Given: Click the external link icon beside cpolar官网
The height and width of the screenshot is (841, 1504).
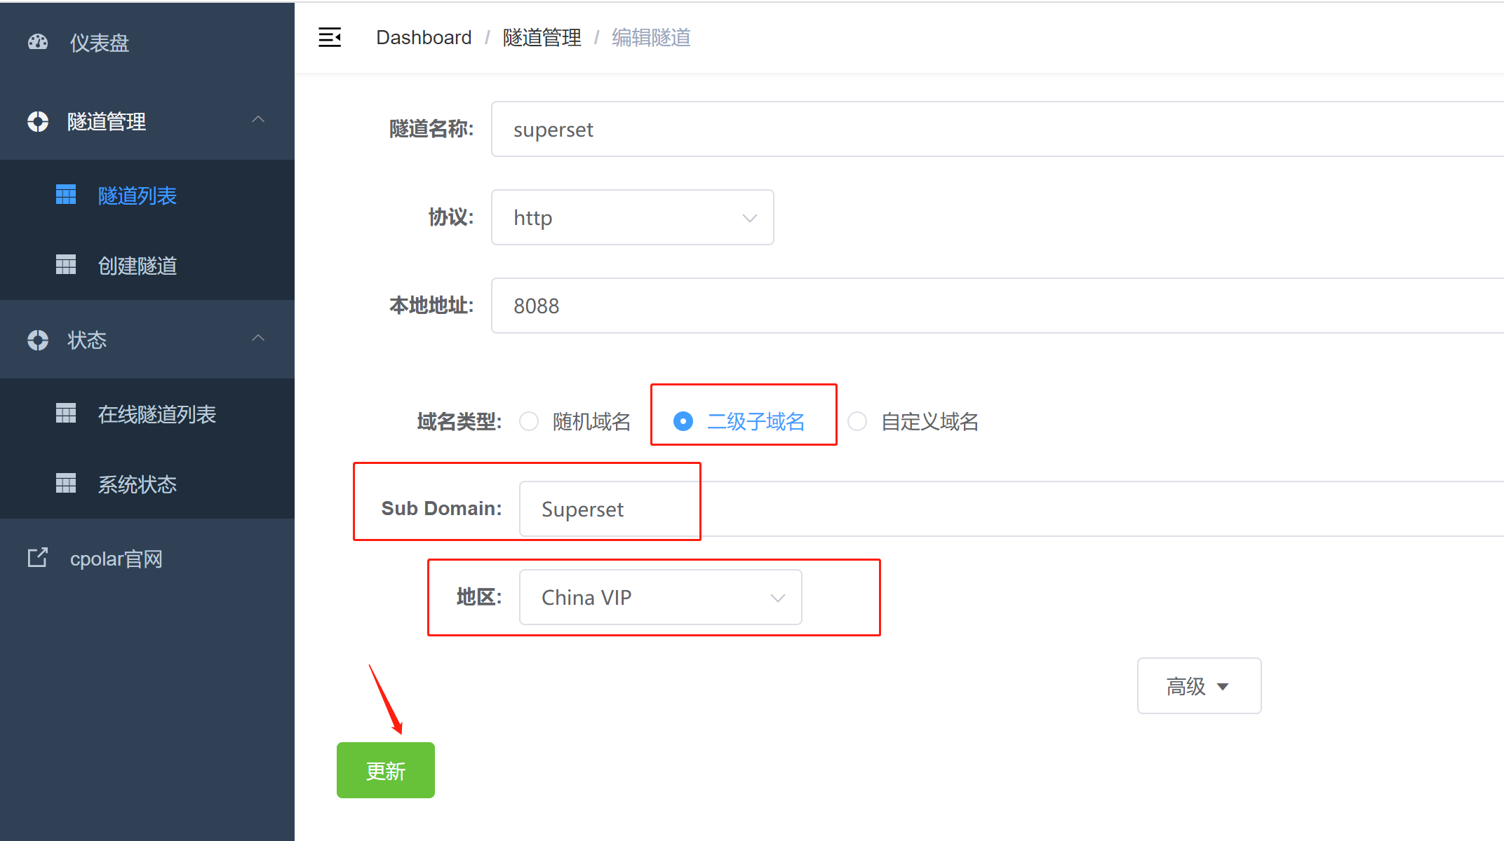Looking at the screenshot, I should pyautogui.click(x=38, y=558).
